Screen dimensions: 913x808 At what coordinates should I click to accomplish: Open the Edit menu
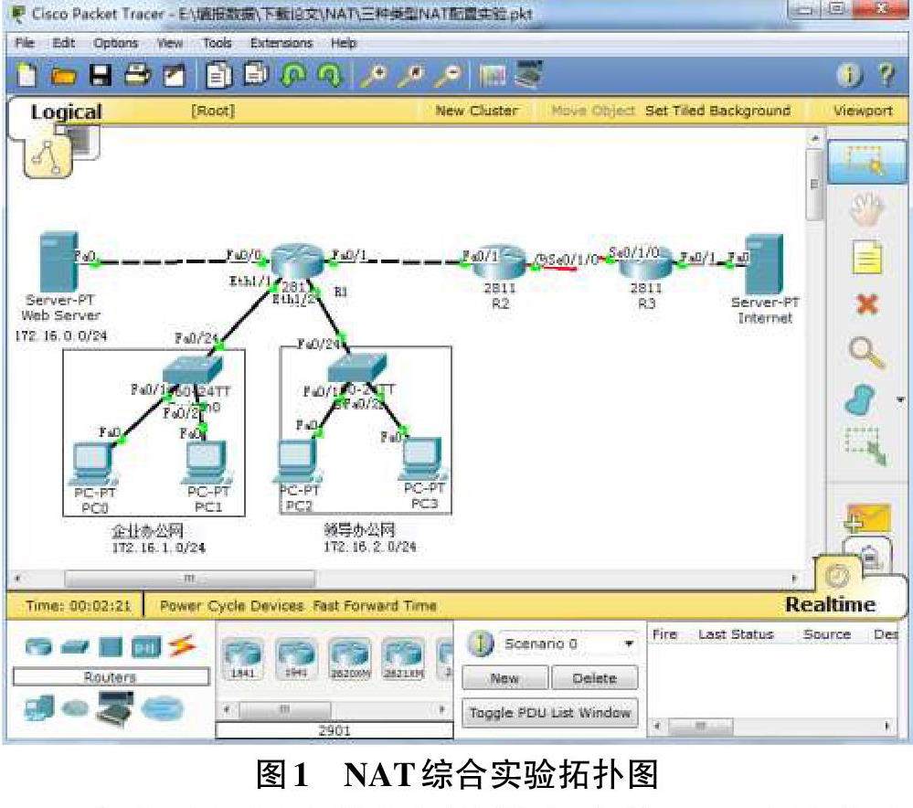click(x=63, y=43)
